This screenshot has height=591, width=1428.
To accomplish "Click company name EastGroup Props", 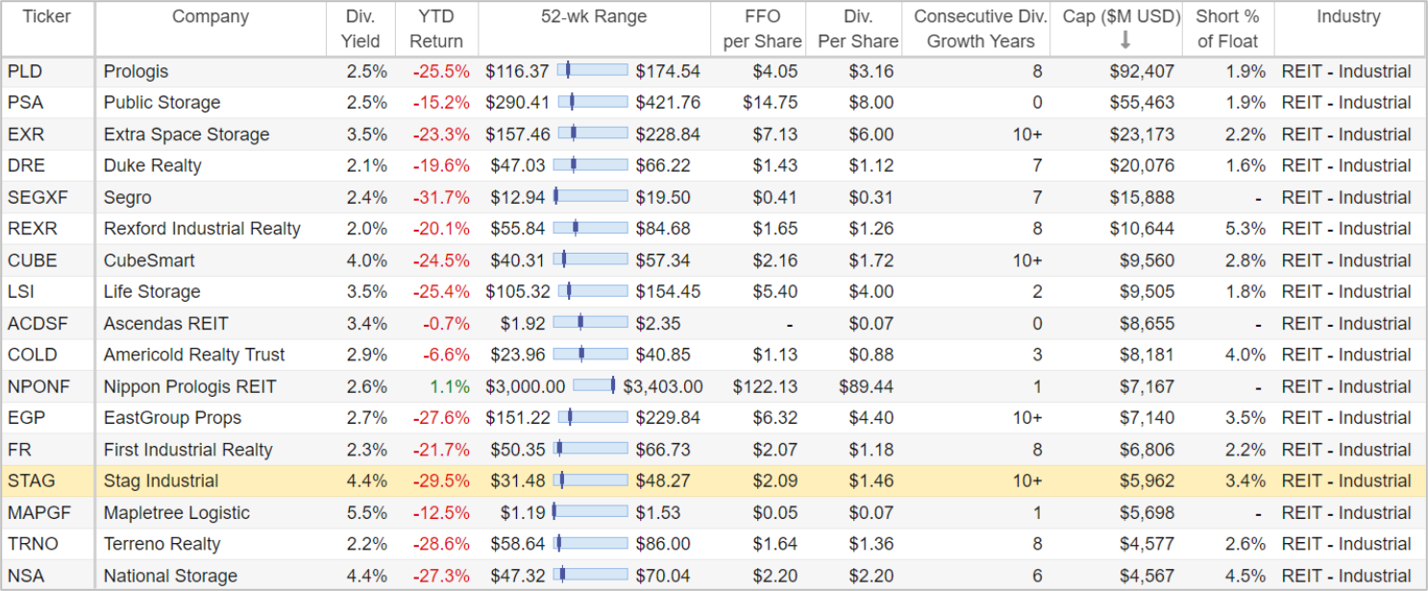I will 172,418.
